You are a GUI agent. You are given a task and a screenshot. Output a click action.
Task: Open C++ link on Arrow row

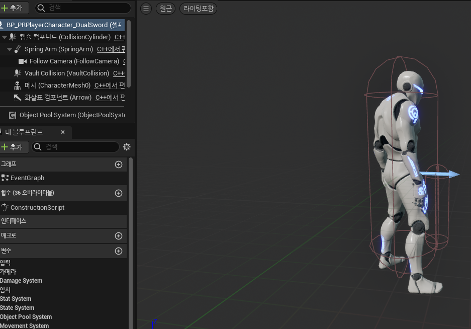click(110, 98)
